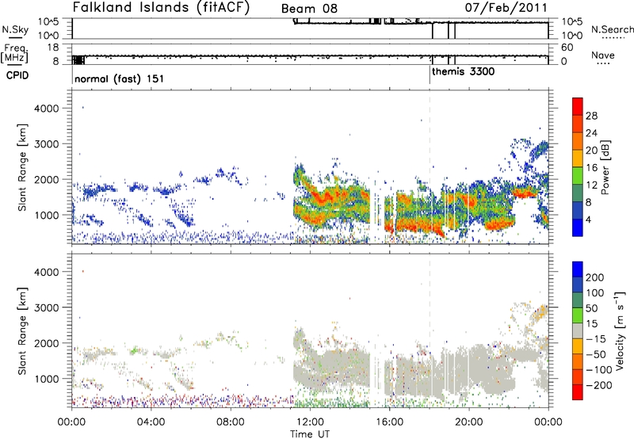Screen dimensions: 634x439
Task: Click the "Falkland Islands (fitACF)" plot title
Action: [161, 7]
